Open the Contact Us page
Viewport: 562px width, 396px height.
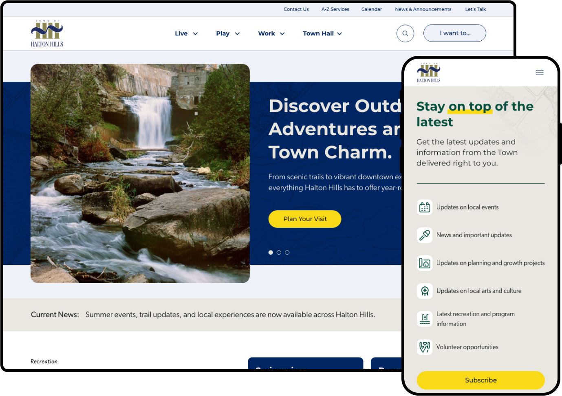(296, 9)
